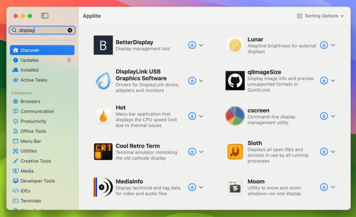This screenshot has height=217, width=356.
Task: Open the Cool Retro Term title
Action: [137, 146]
